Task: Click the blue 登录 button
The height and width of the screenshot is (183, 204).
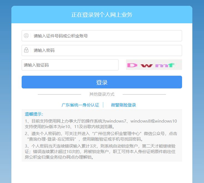Action: [102, 82]
